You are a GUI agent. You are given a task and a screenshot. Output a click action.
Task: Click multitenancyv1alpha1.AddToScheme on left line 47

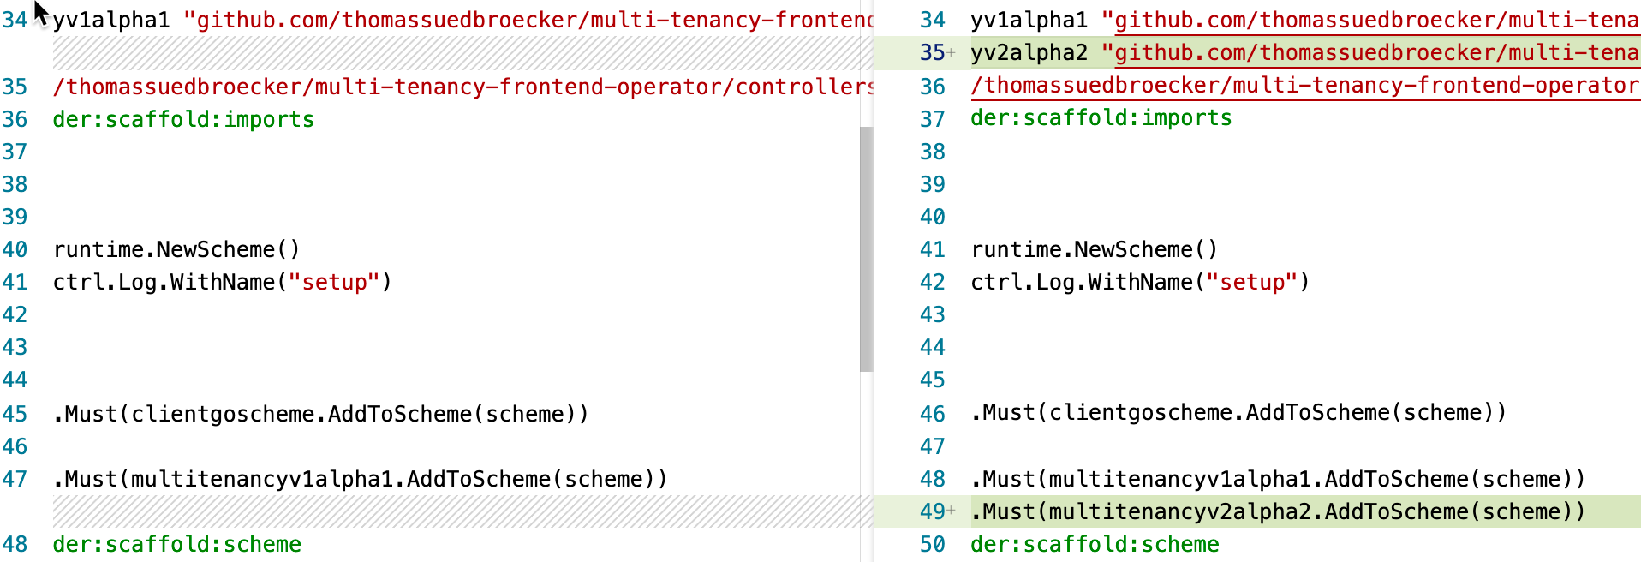360,479
